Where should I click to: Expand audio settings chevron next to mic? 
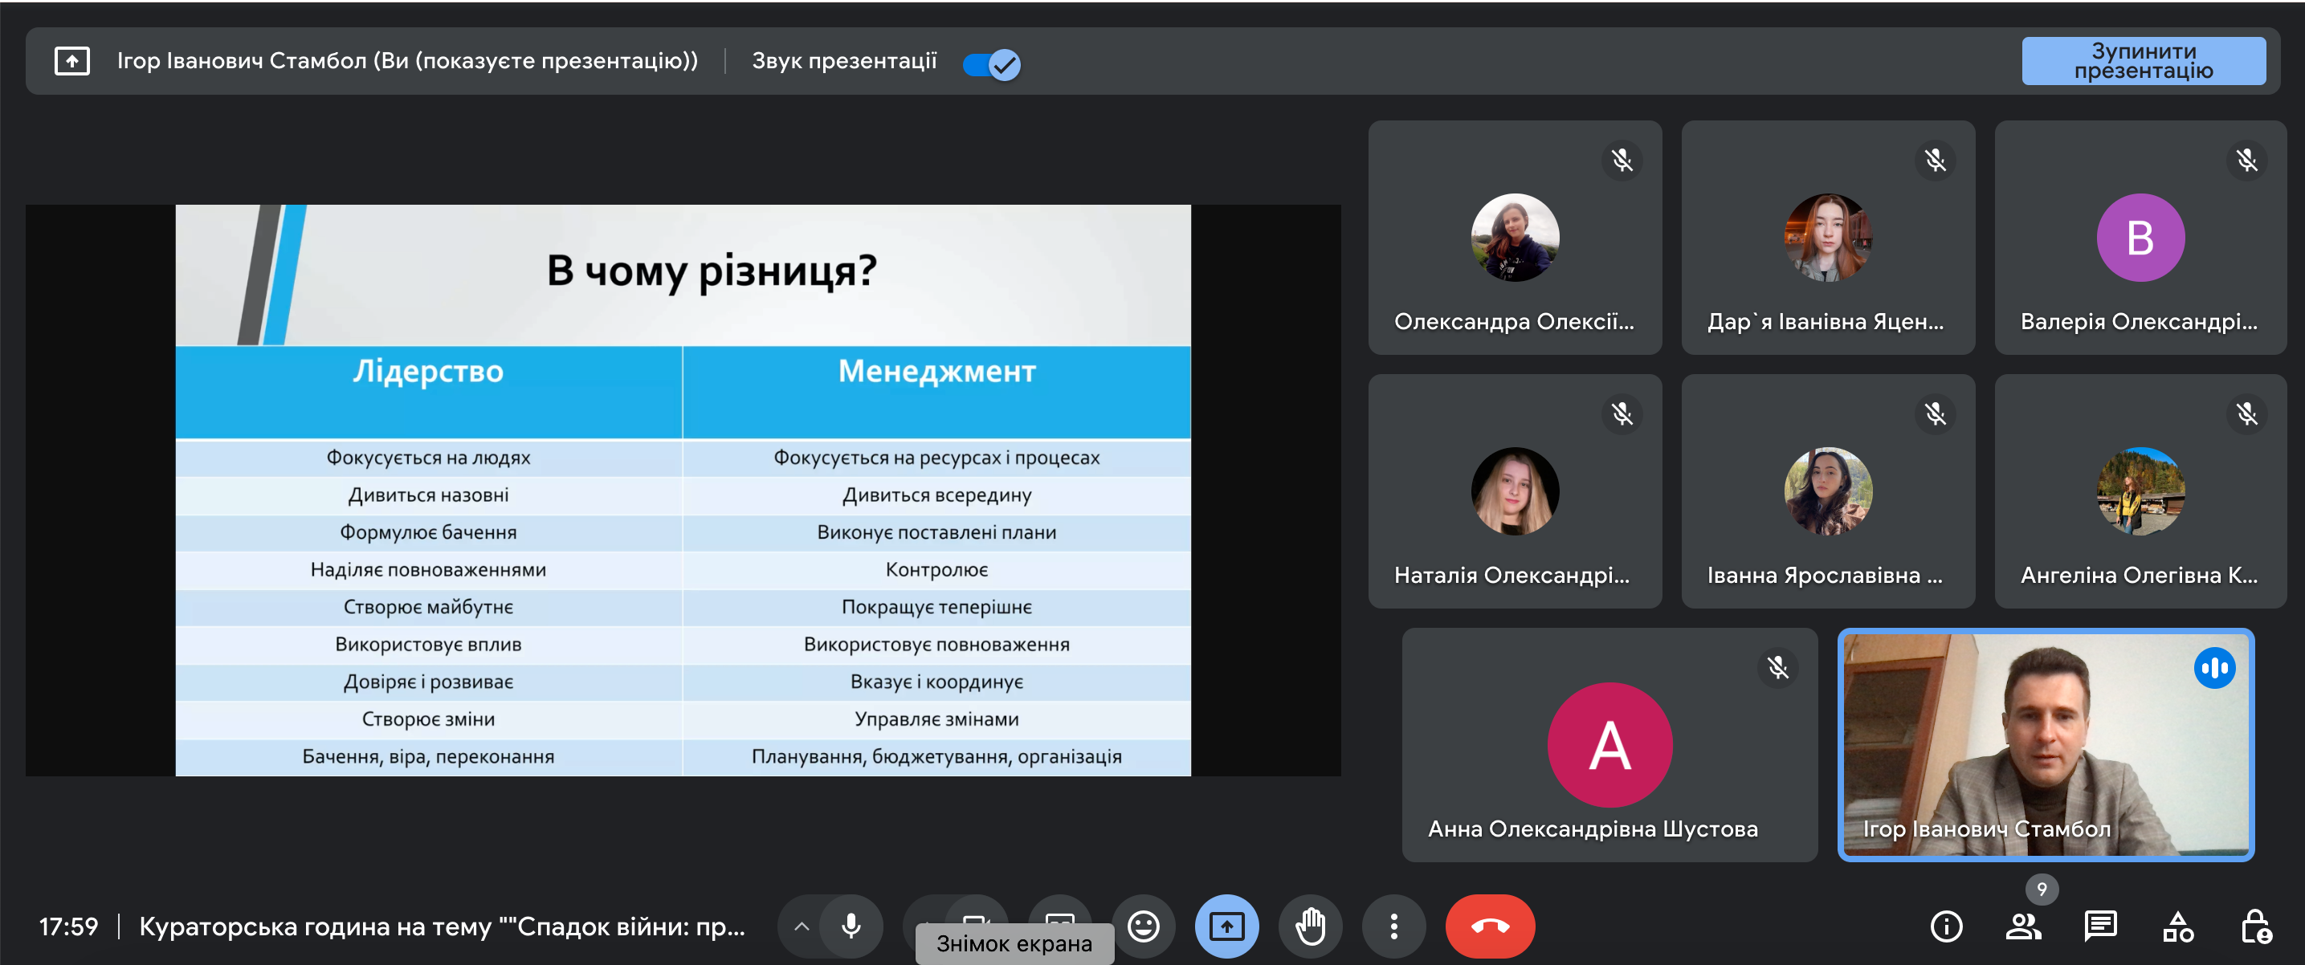pos(801,926)
